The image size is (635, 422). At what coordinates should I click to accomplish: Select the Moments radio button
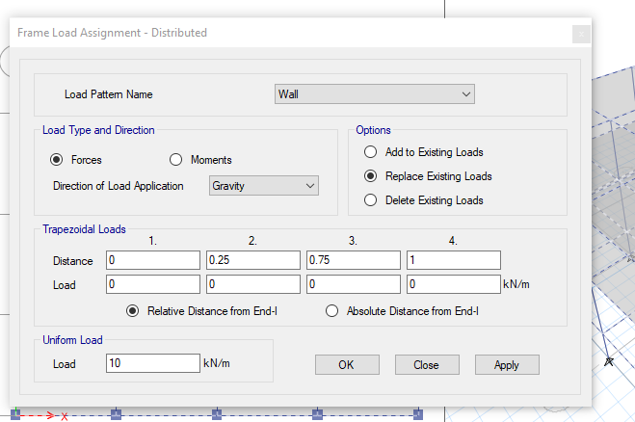(x=175, y=160)
